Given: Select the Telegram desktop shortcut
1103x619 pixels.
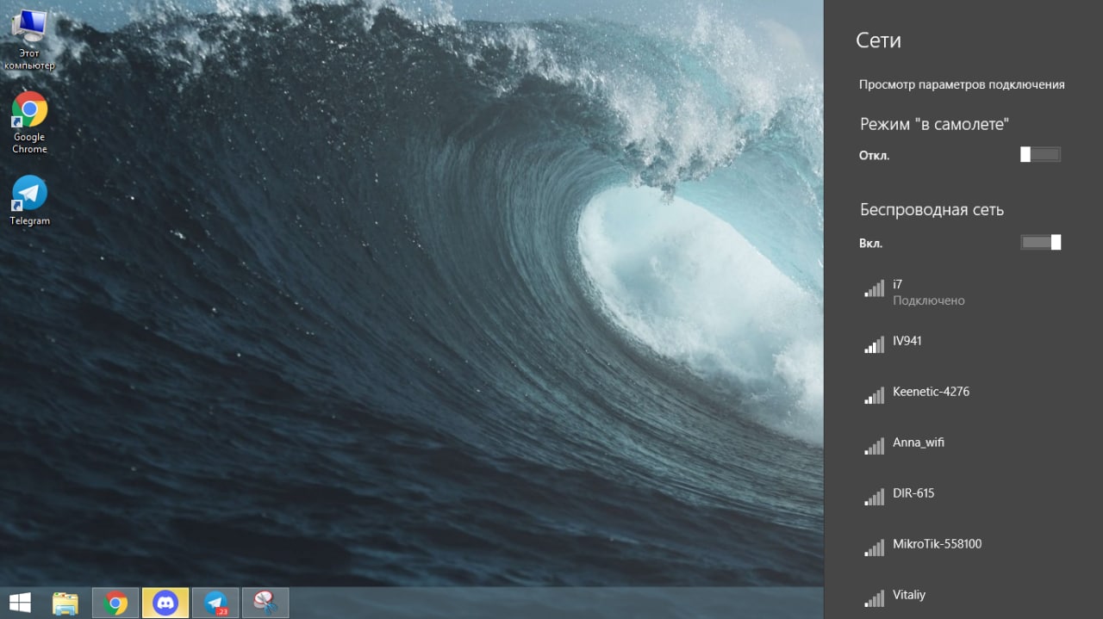Looking at the screenshot, I should [29, 201].
